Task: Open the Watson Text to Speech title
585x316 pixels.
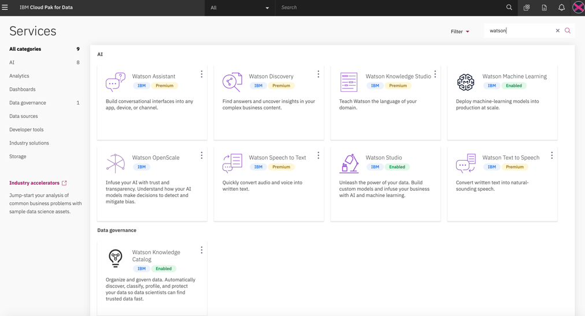Action: pos(511,157)
